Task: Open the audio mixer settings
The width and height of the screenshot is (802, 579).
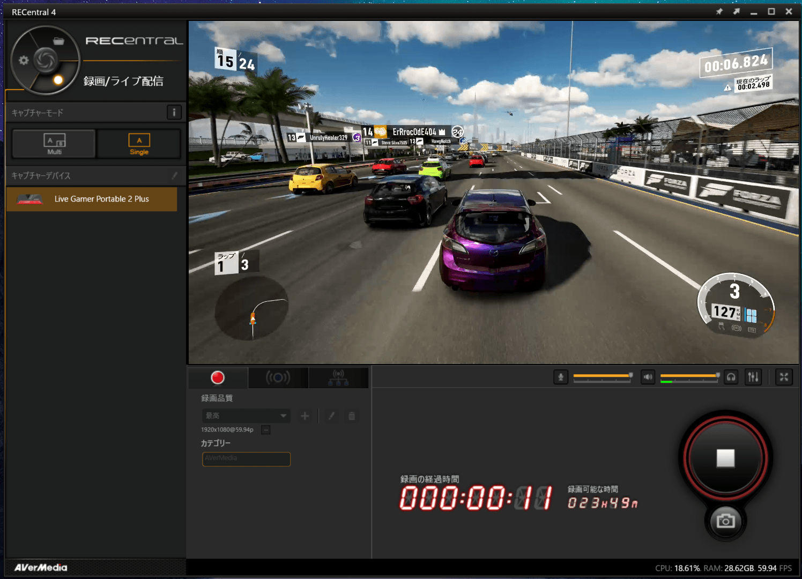Action: [753, 377]
